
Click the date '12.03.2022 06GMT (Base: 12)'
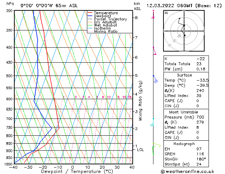pos(184,6)
